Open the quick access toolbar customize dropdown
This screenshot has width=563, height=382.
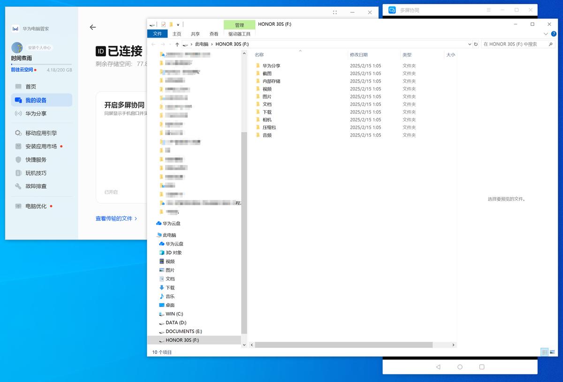point(178,24)
